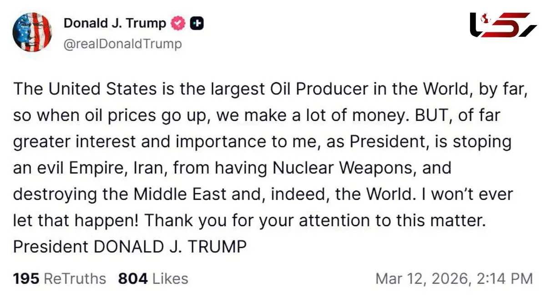The image size is (546, 302).
Task: Click the black plus badge beside the name
Action: tap(197, 23)
